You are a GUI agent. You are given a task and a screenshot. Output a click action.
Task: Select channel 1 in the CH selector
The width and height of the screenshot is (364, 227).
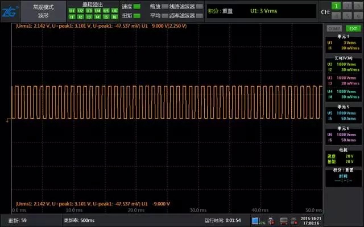click(337, 6)
